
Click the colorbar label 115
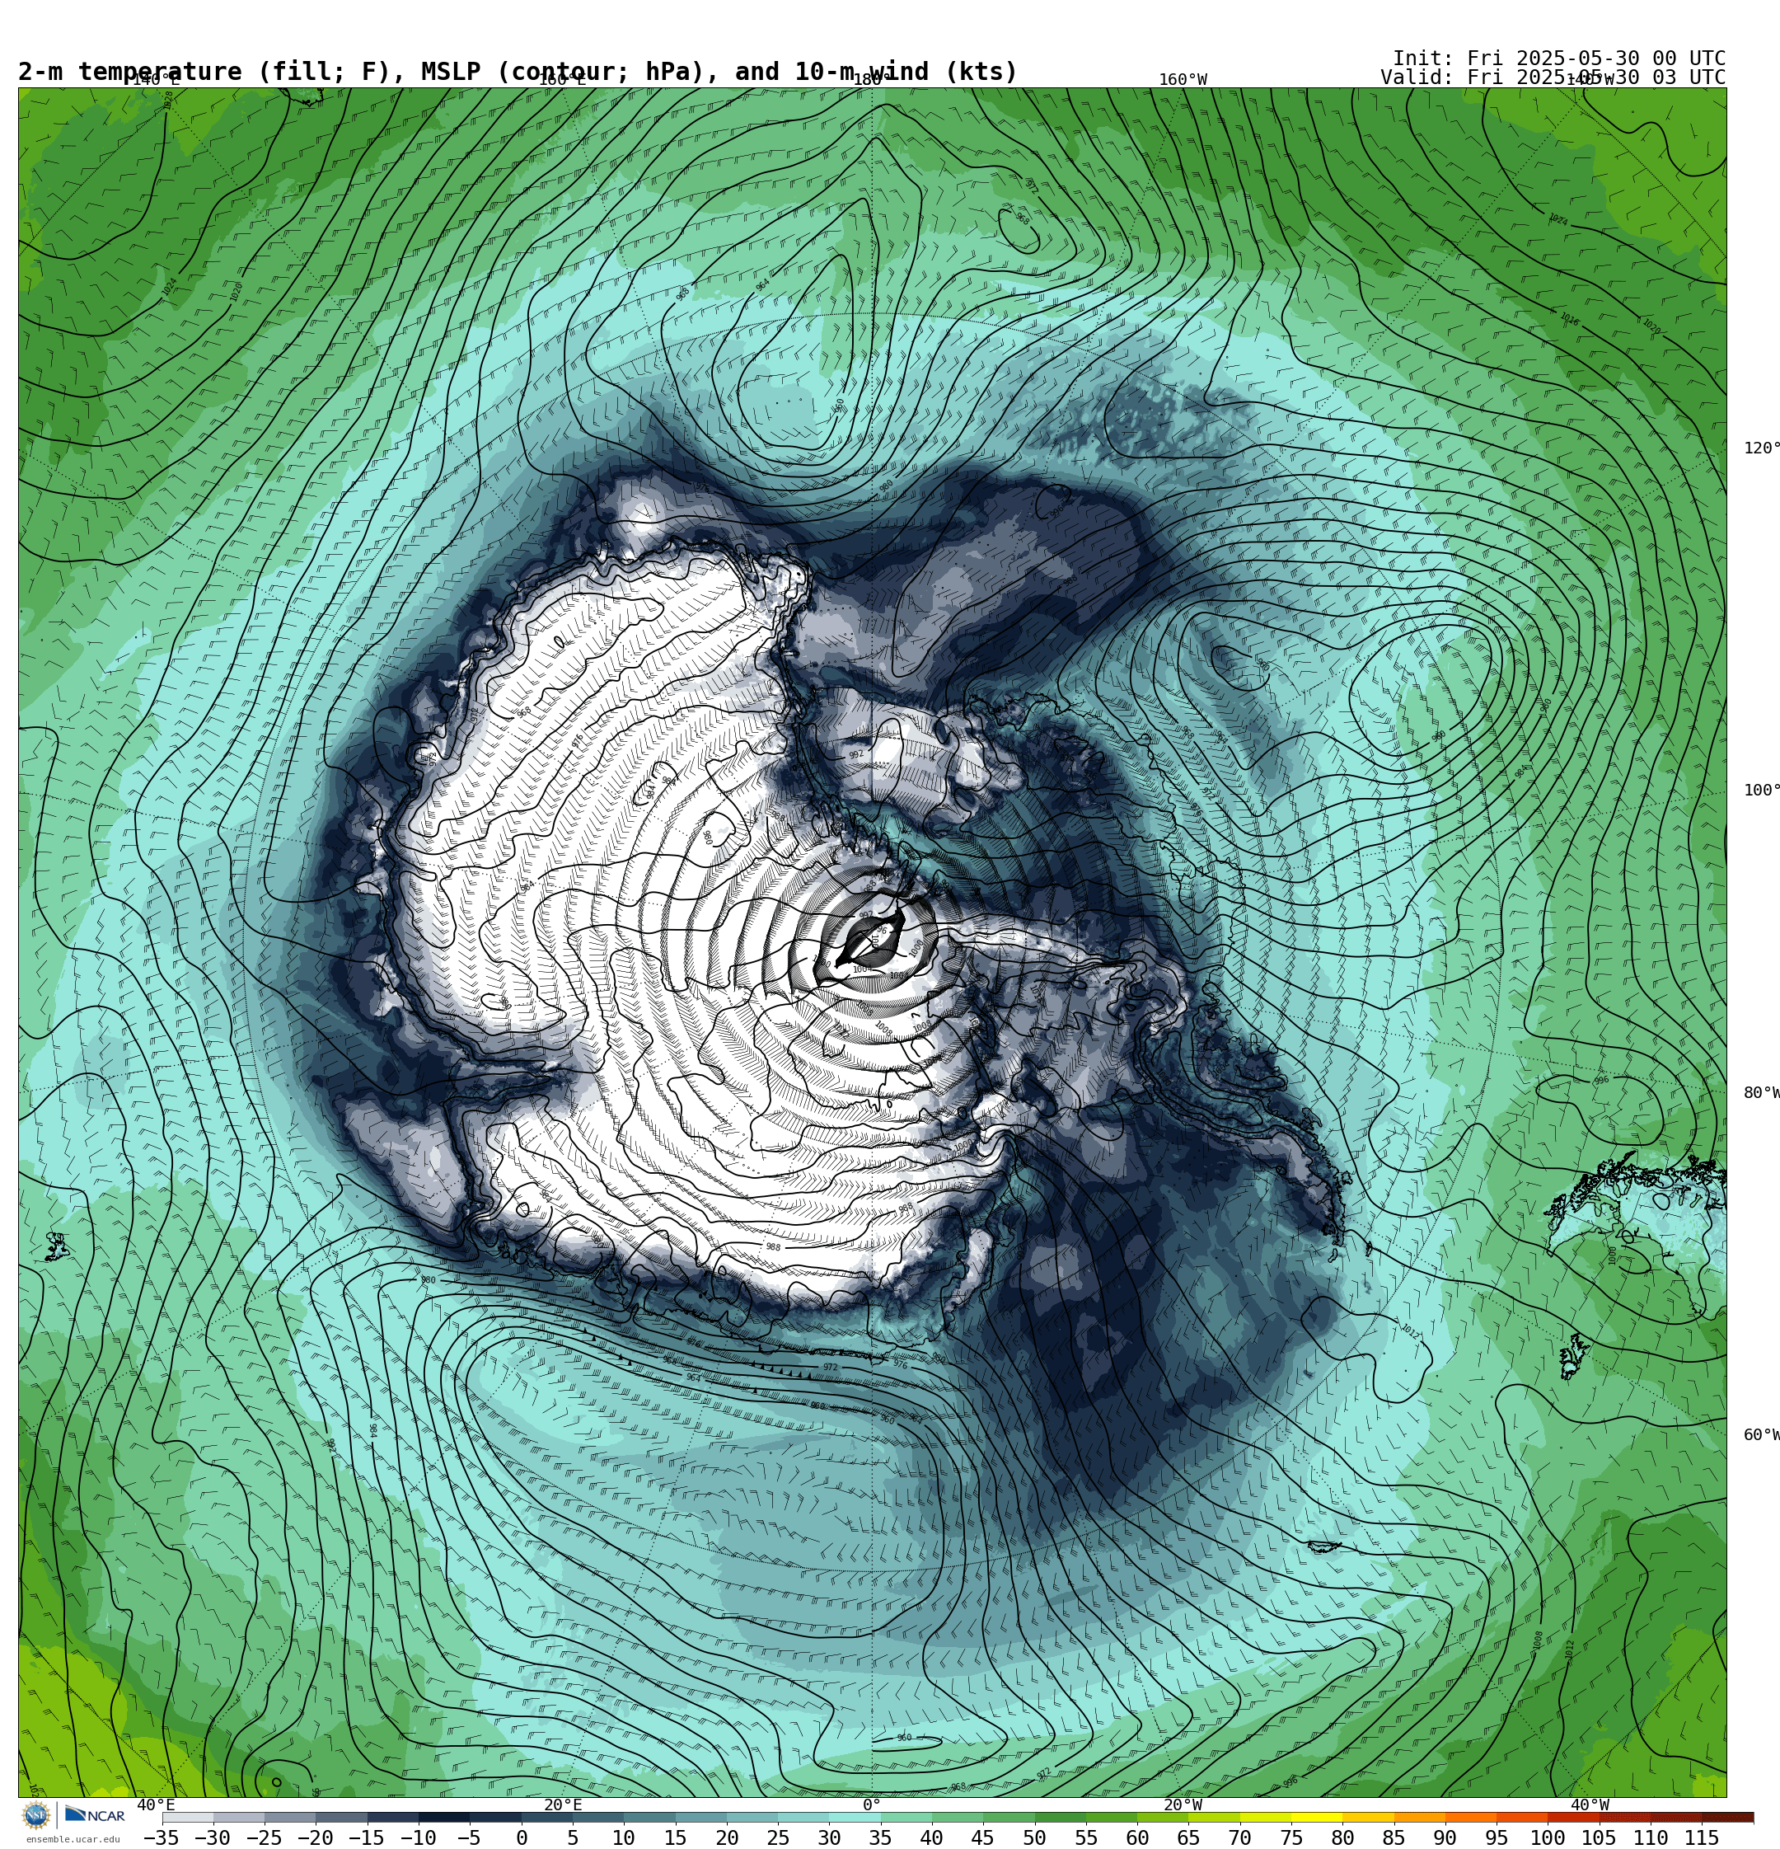pyautogui.click(x=1702, y=1837)
